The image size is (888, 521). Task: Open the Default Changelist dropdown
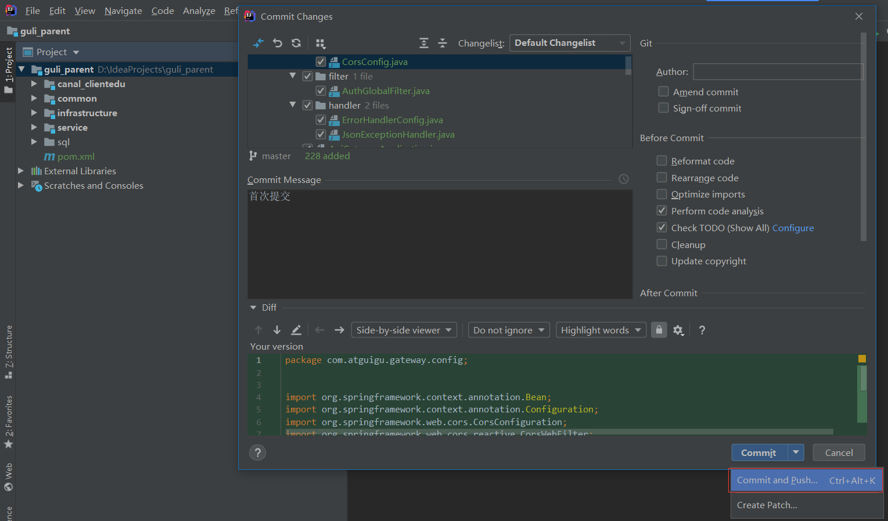click(569, 43)
